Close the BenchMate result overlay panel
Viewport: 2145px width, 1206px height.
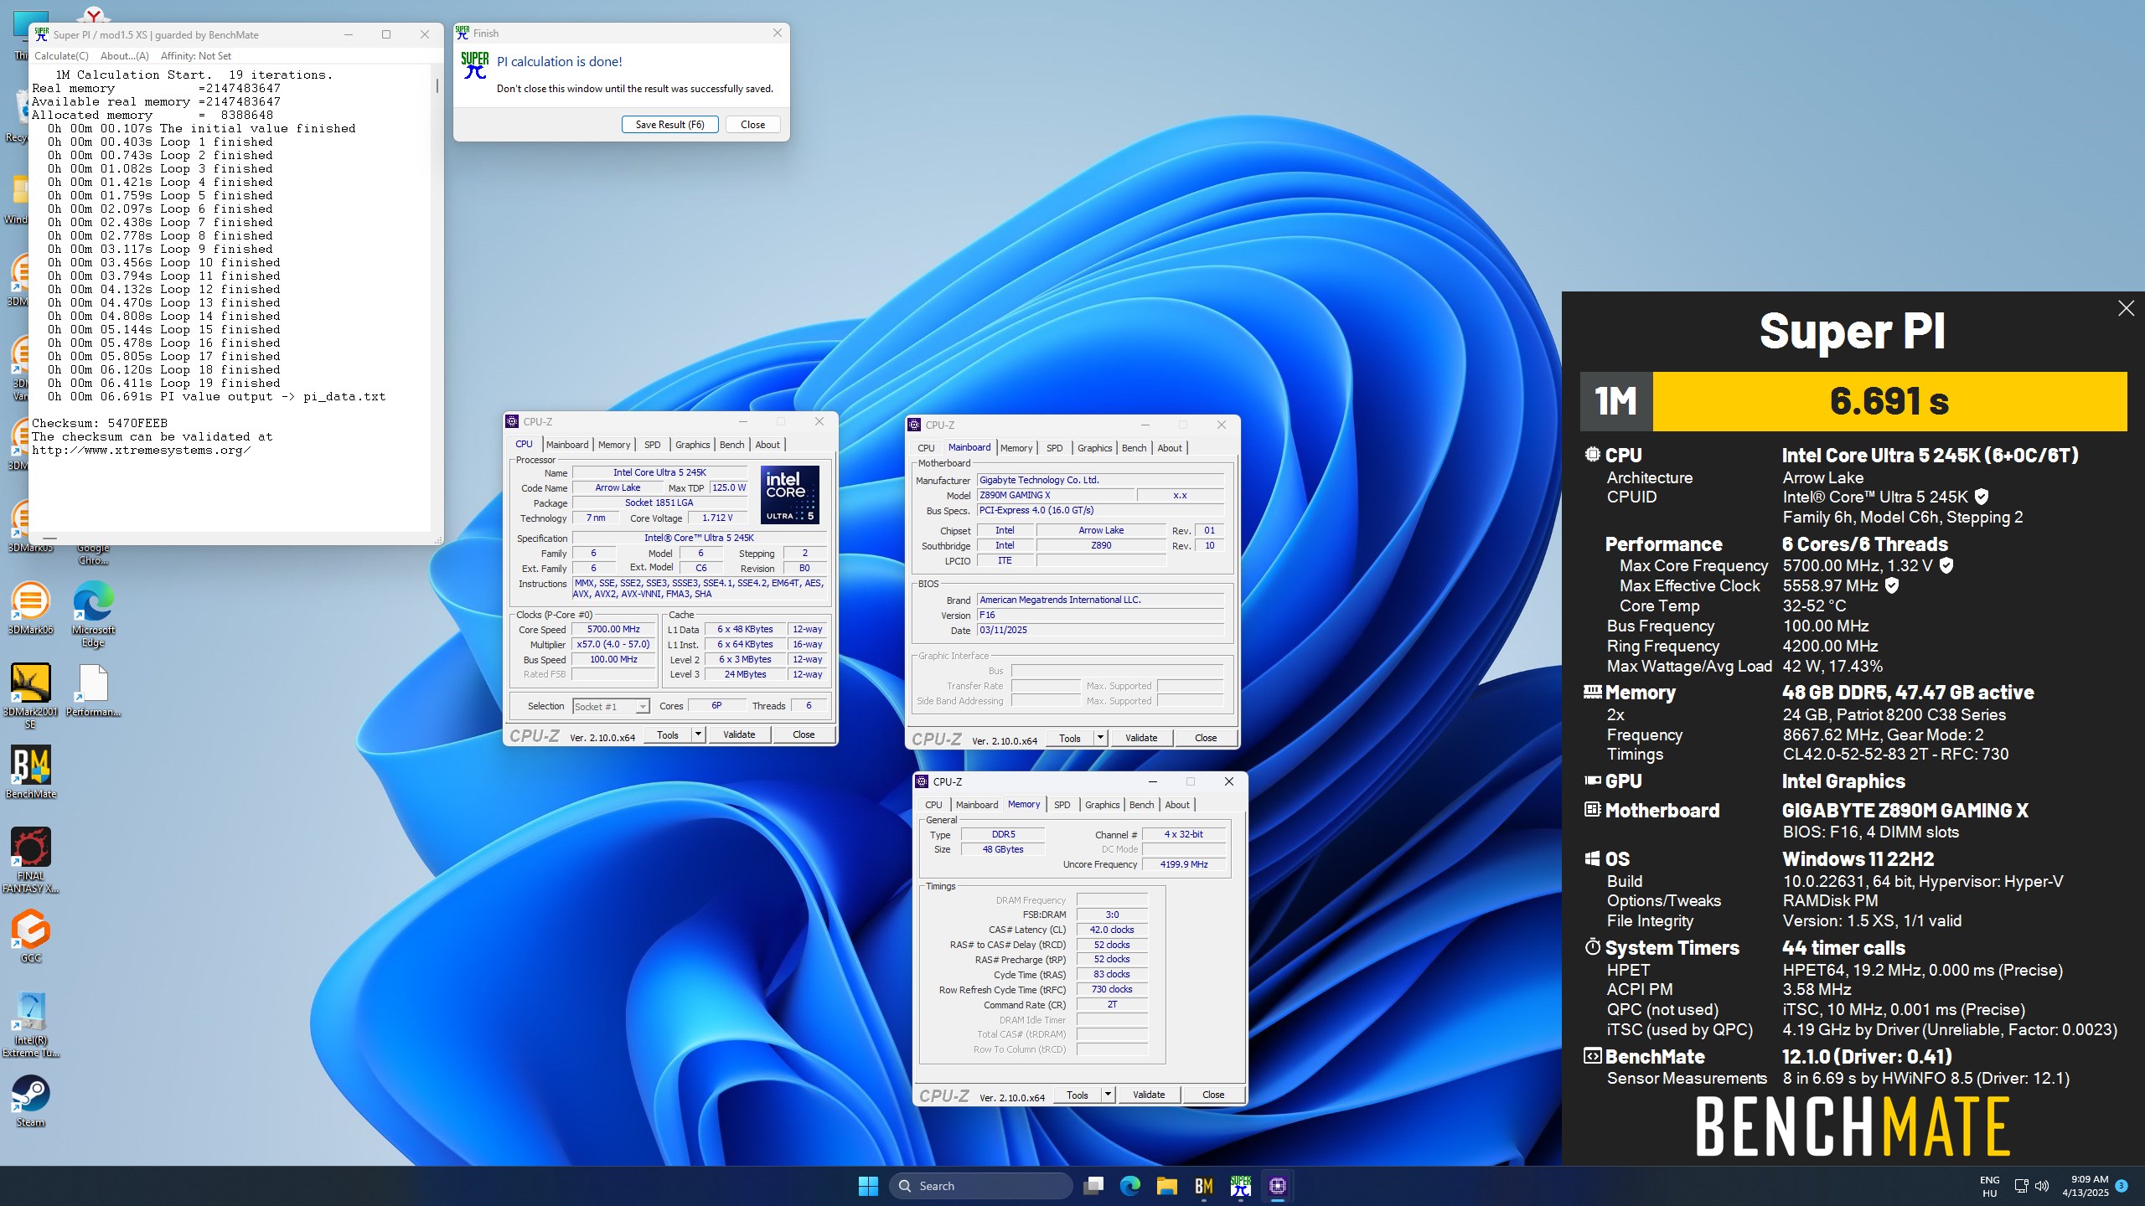point(2126,308)
